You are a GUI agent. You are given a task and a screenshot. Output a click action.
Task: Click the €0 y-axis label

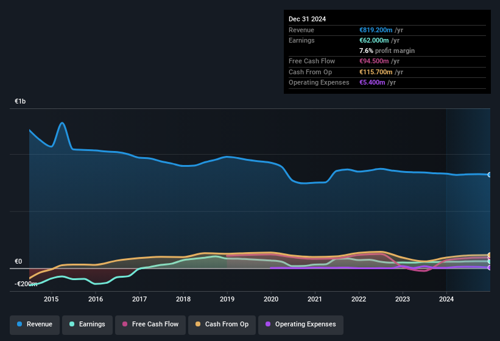pyautogui.click(x=18, y=262)
